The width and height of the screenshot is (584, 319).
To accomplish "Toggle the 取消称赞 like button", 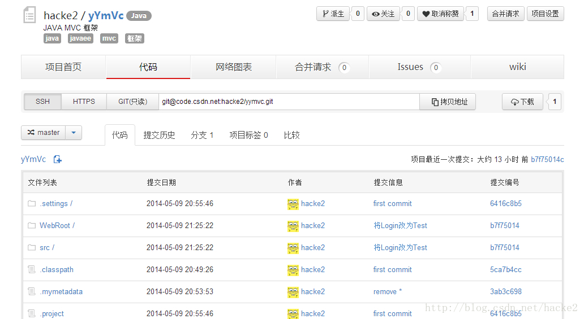I will tap(440, 14).
